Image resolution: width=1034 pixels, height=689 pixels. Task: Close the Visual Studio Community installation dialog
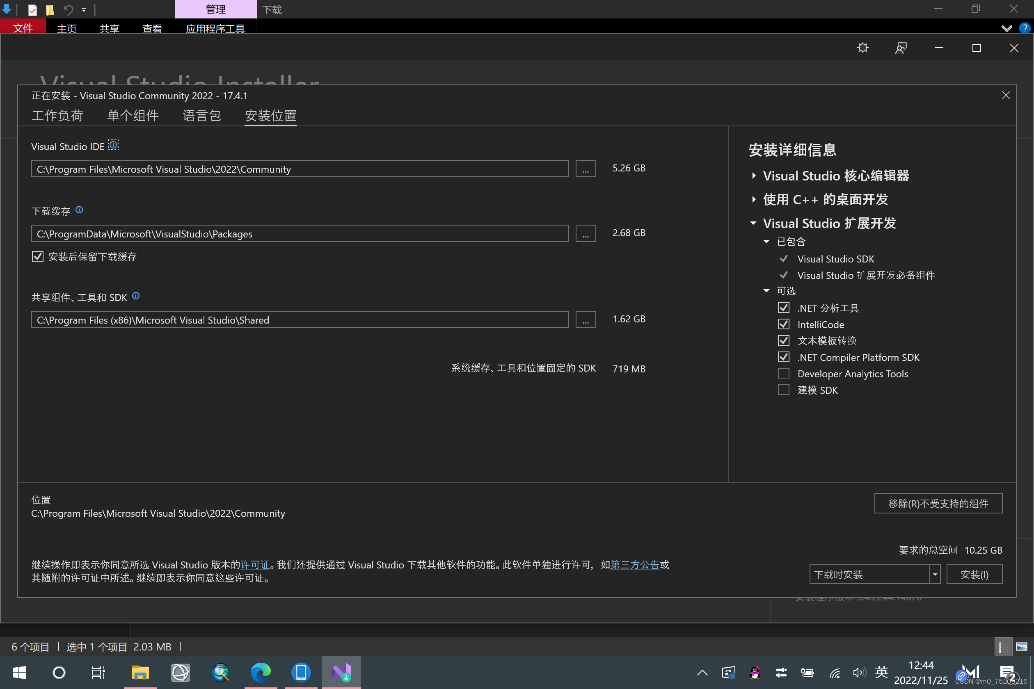click(x=1005, y=95)
